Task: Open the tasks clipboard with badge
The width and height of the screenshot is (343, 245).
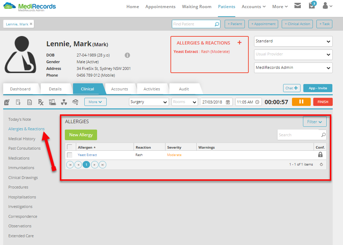Action: click(312, 5)
